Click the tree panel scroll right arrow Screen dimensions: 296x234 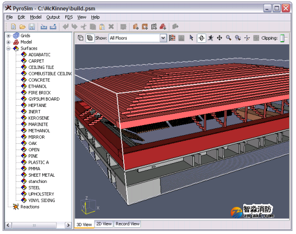[68, 225]
